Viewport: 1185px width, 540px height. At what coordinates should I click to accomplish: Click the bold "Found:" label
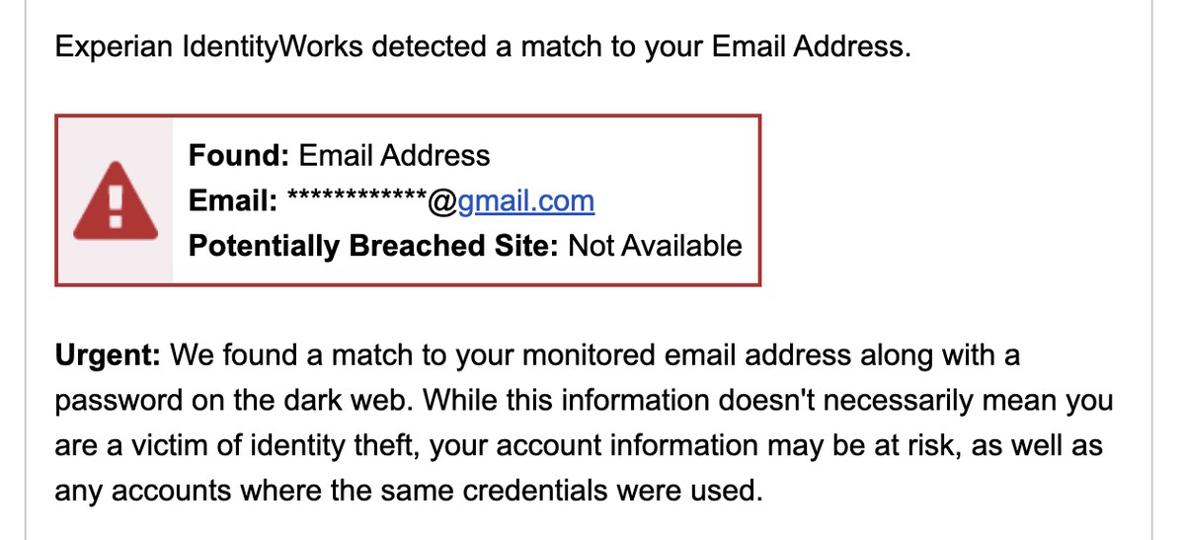click(239, 155)
